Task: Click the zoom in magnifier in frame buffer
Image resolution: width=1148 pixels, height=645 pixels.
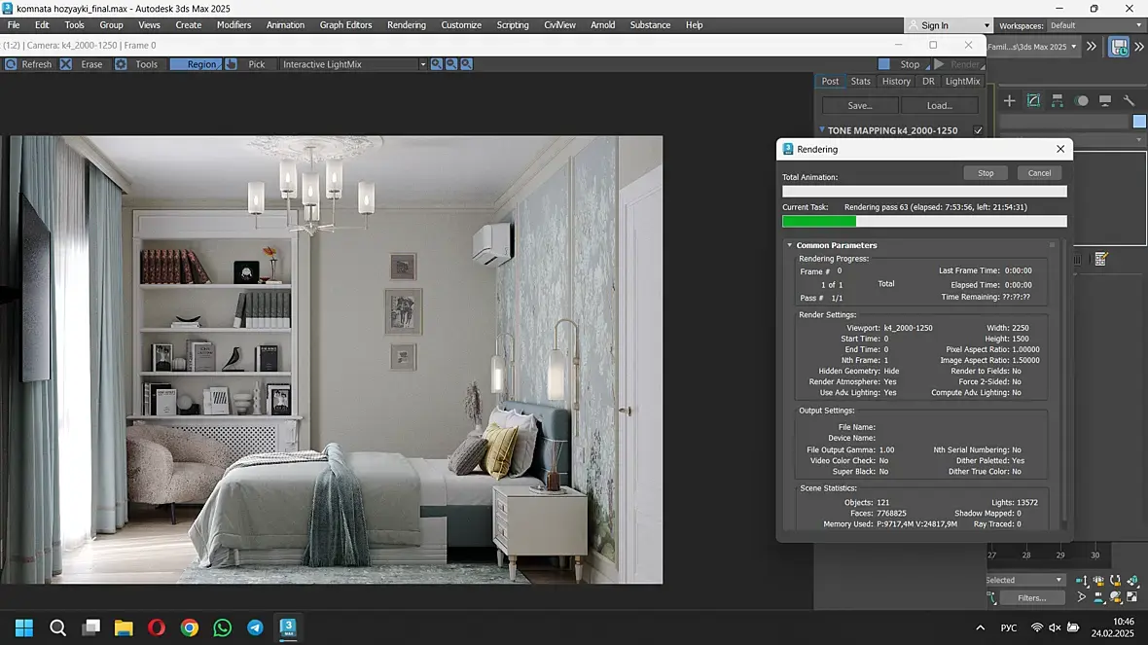Action: (x=437, y=64)
